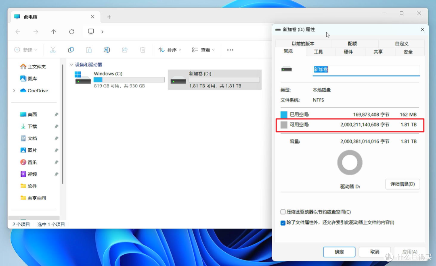Click the blue 已用空间 color swatch

284,114
